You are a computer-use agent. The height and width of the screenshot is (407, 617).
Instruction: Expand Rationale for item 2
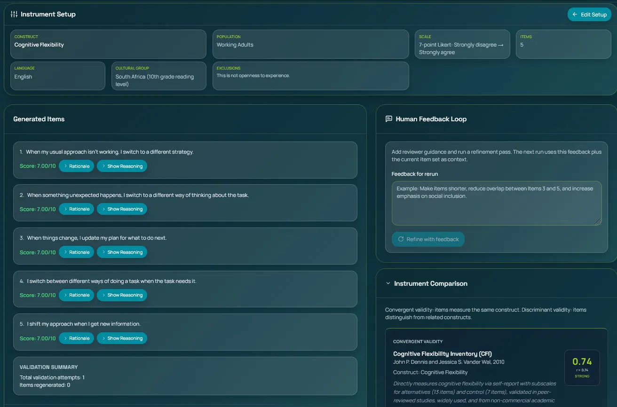(x=76, y=209)
